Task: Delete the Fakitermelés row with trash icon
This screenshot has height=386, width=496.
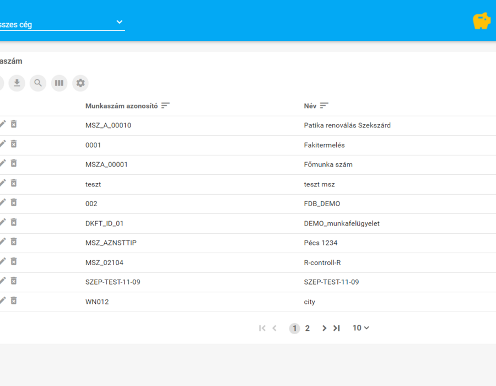Action: pyautogui.click(x=14, y=144)
